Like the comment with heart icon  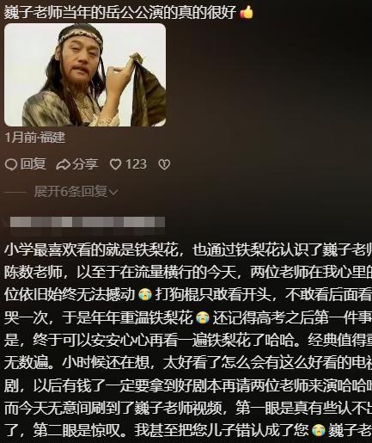[x=116, y=164]
